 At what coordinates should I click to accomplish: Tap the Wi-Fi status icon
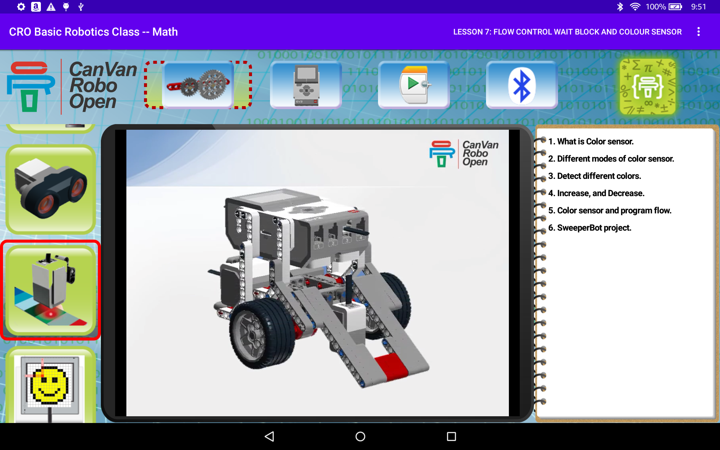635,6
